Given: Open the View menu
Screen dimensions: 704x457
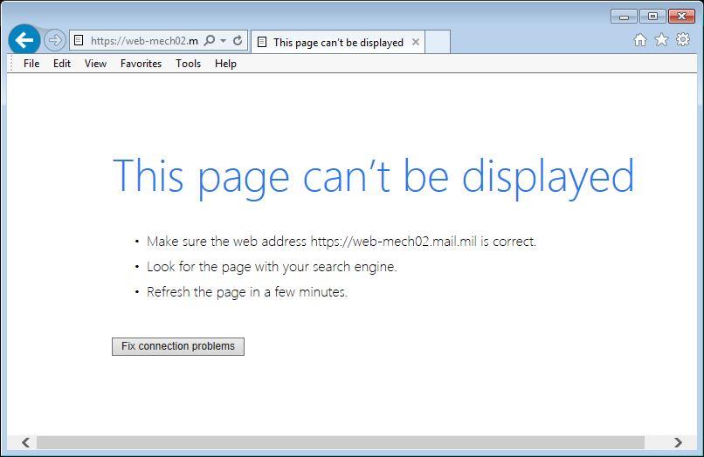Looking at the screenshot, I should [x=95, y=64].
